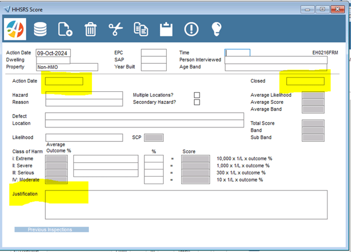This screenshot has height=252, width=351.
Task: Click the database stack icon
Action: tap(40, 29)
